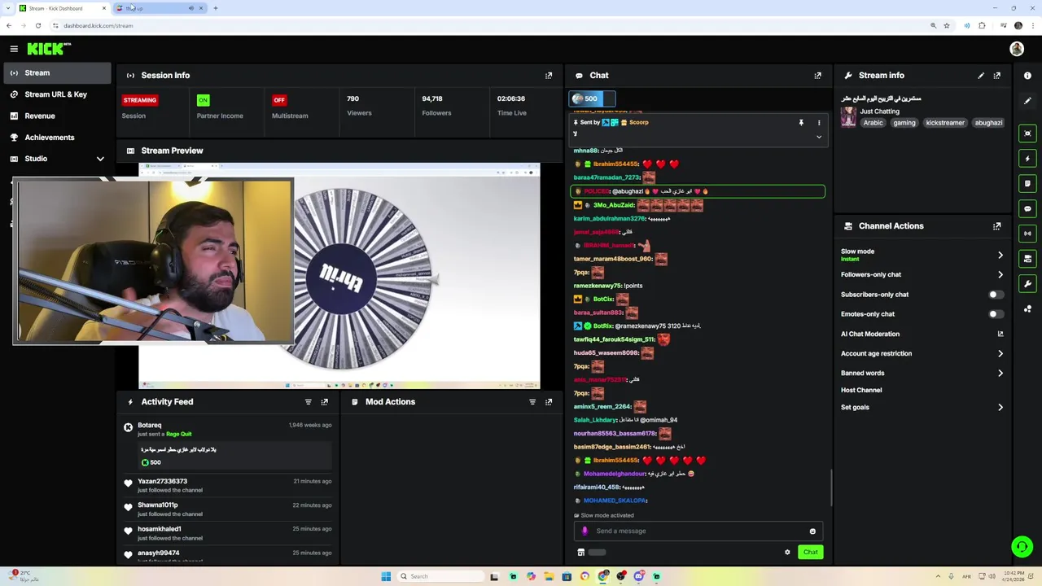Viewport: 1042px width, 586px height.
Task: Expand Account age restriction options
Action: (x=1000, y=354)
